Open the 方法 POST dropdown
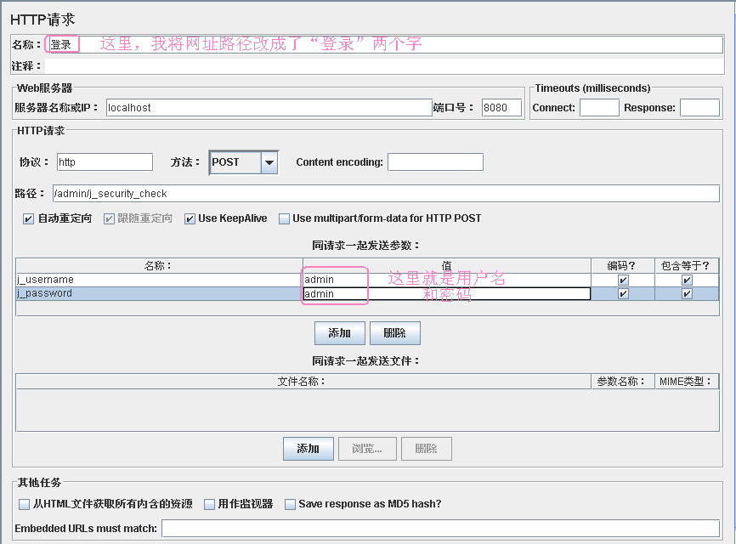Screen dimensions: 736x544 tap(269, 162)
